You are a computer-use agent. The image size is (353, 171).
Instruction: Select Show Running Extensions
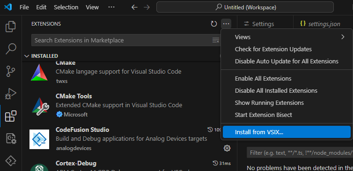[287, 103]
